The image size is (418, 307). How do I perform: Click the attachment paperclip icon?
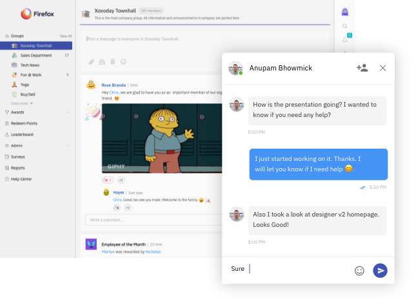[92, 62]
